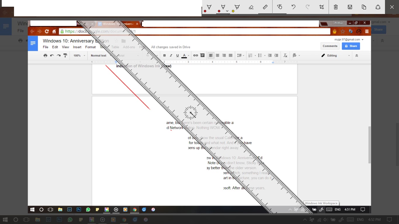Toggle underline formatting

177,55
